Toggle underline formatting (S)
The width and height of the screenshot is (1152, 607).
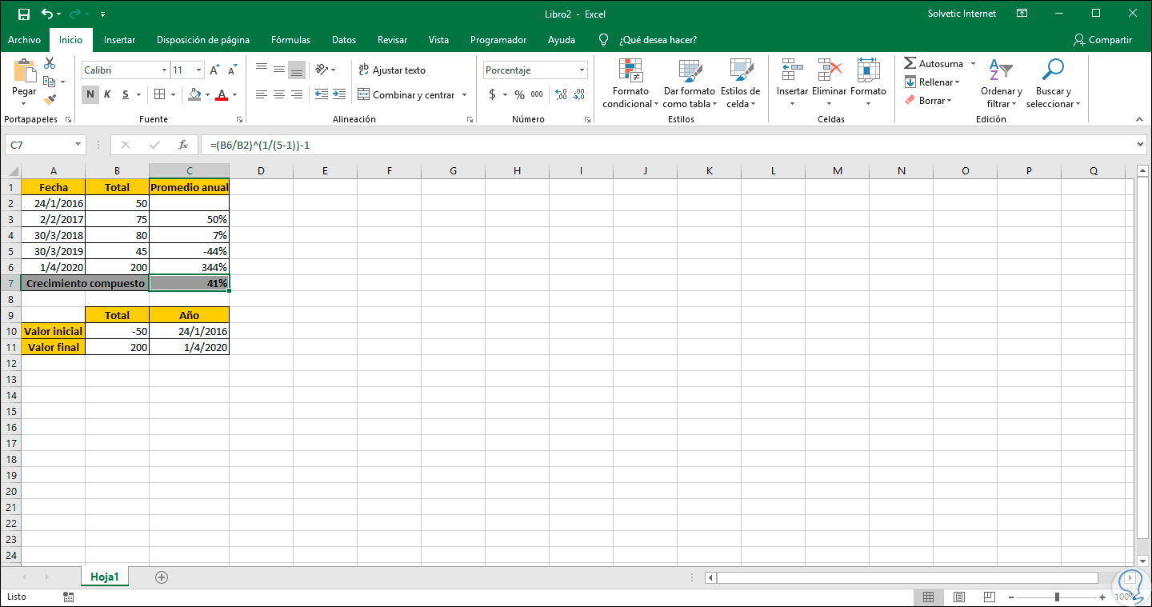point(126,94)
